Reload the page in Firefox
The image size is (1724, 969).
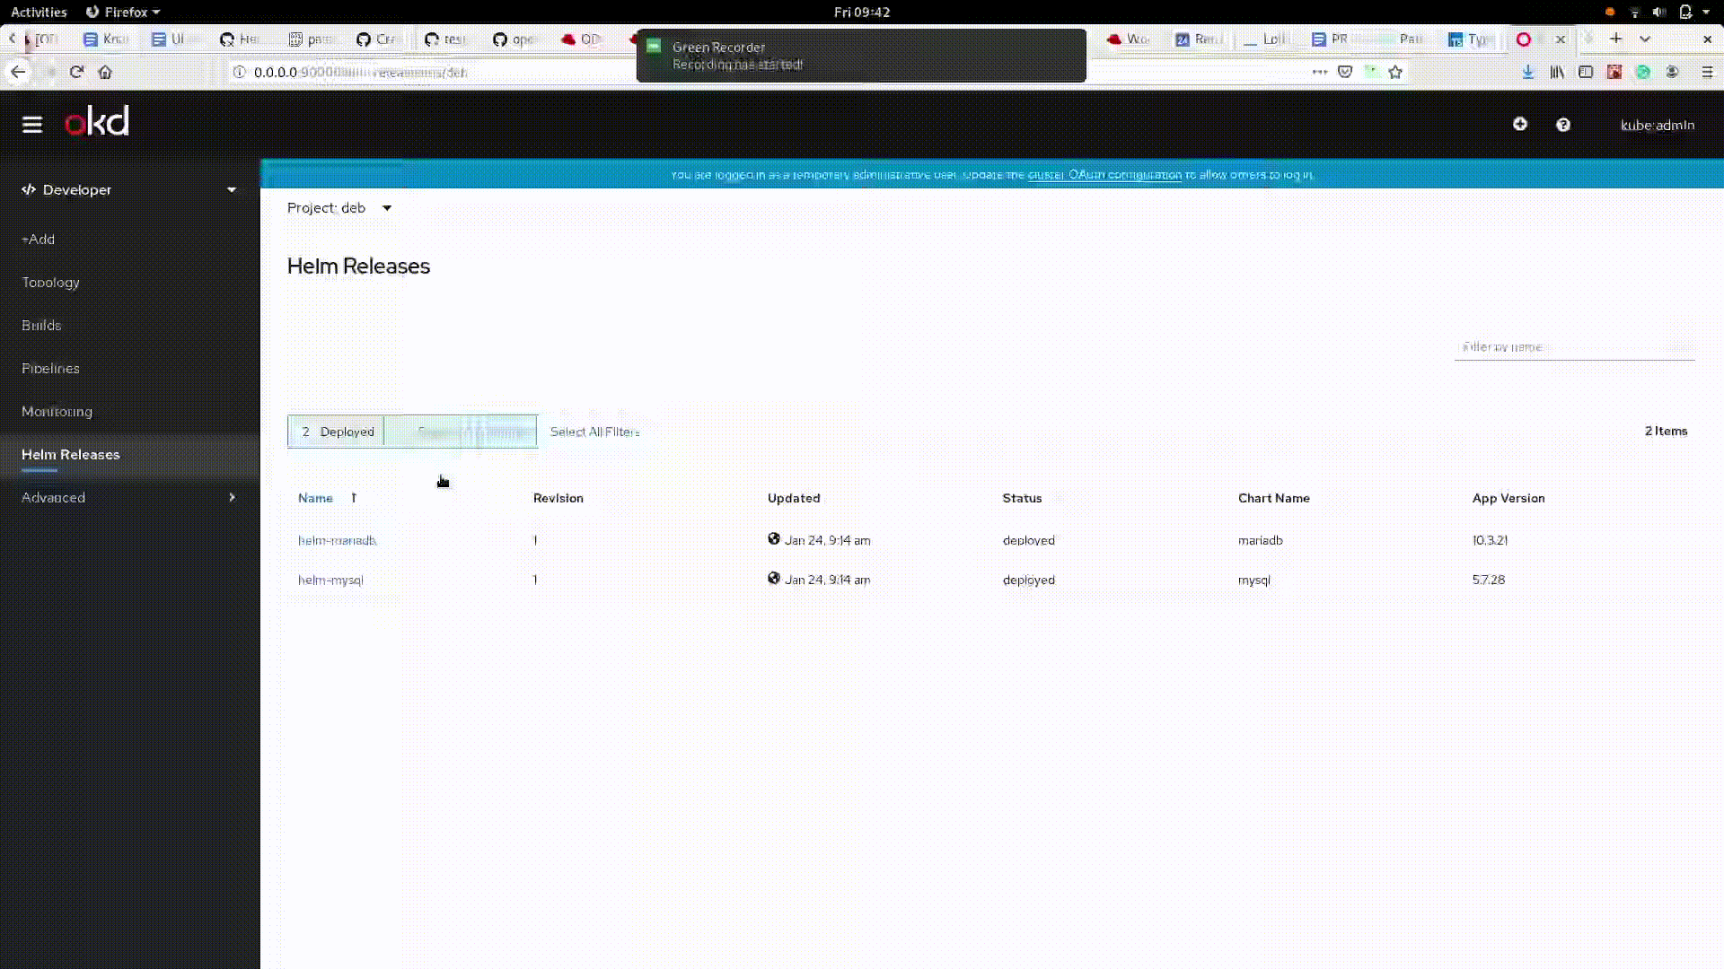pyautogui.click(x=76, y=73)
